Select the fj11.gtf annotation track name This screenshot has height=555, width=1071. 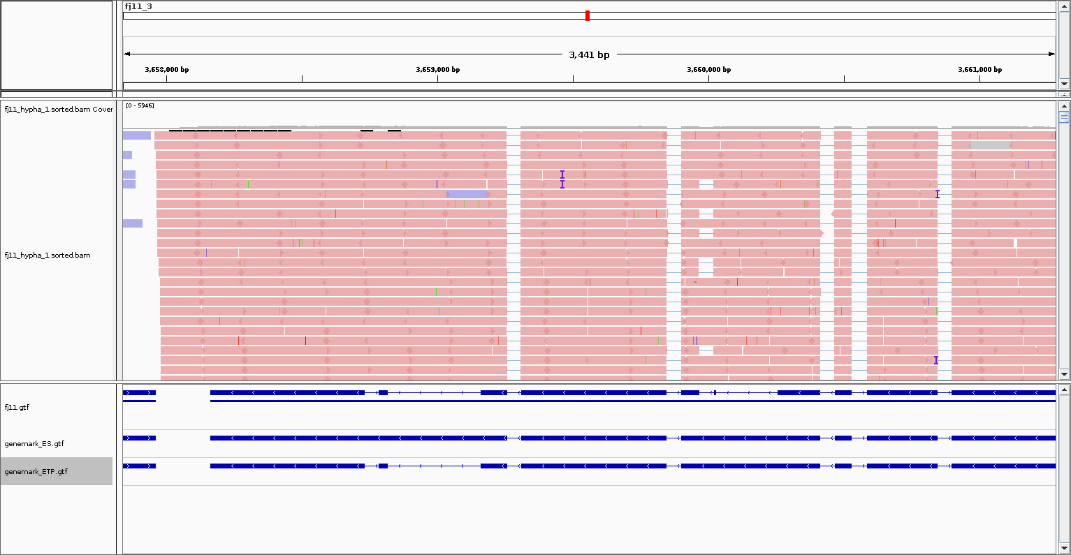tap(17, 408)
